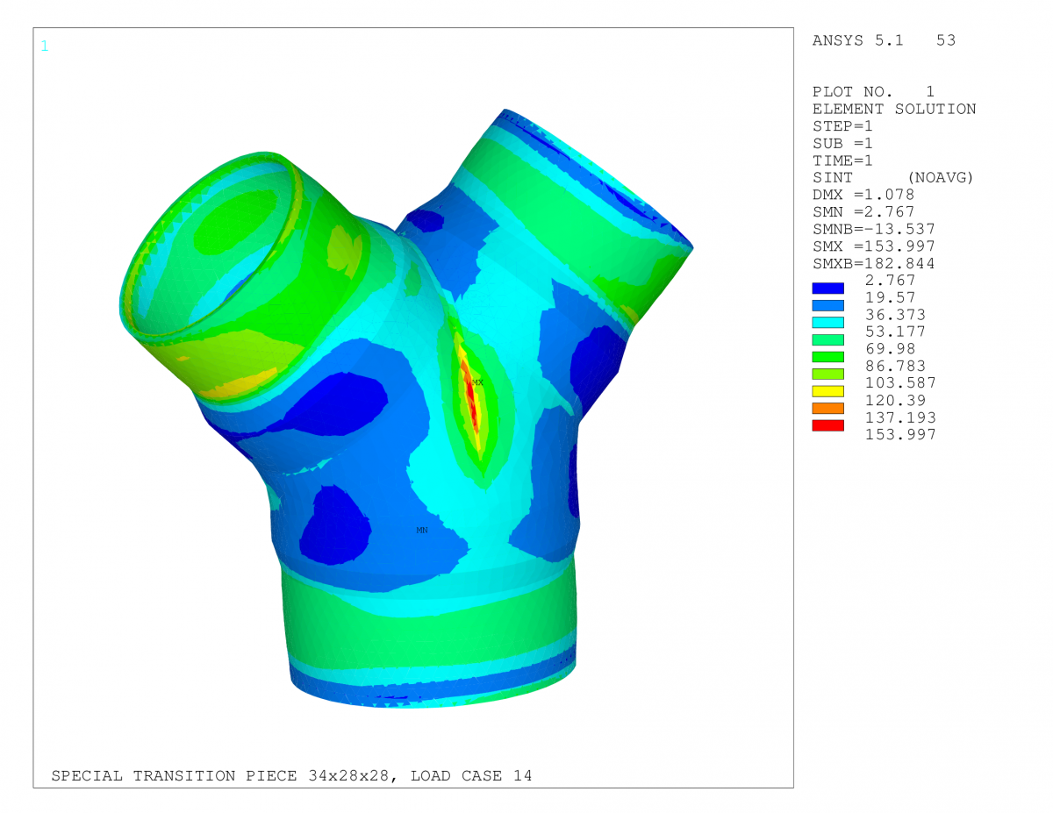1053x813 pixels.
Task: Click the legend value 120.39
Action: click(896, 400)
